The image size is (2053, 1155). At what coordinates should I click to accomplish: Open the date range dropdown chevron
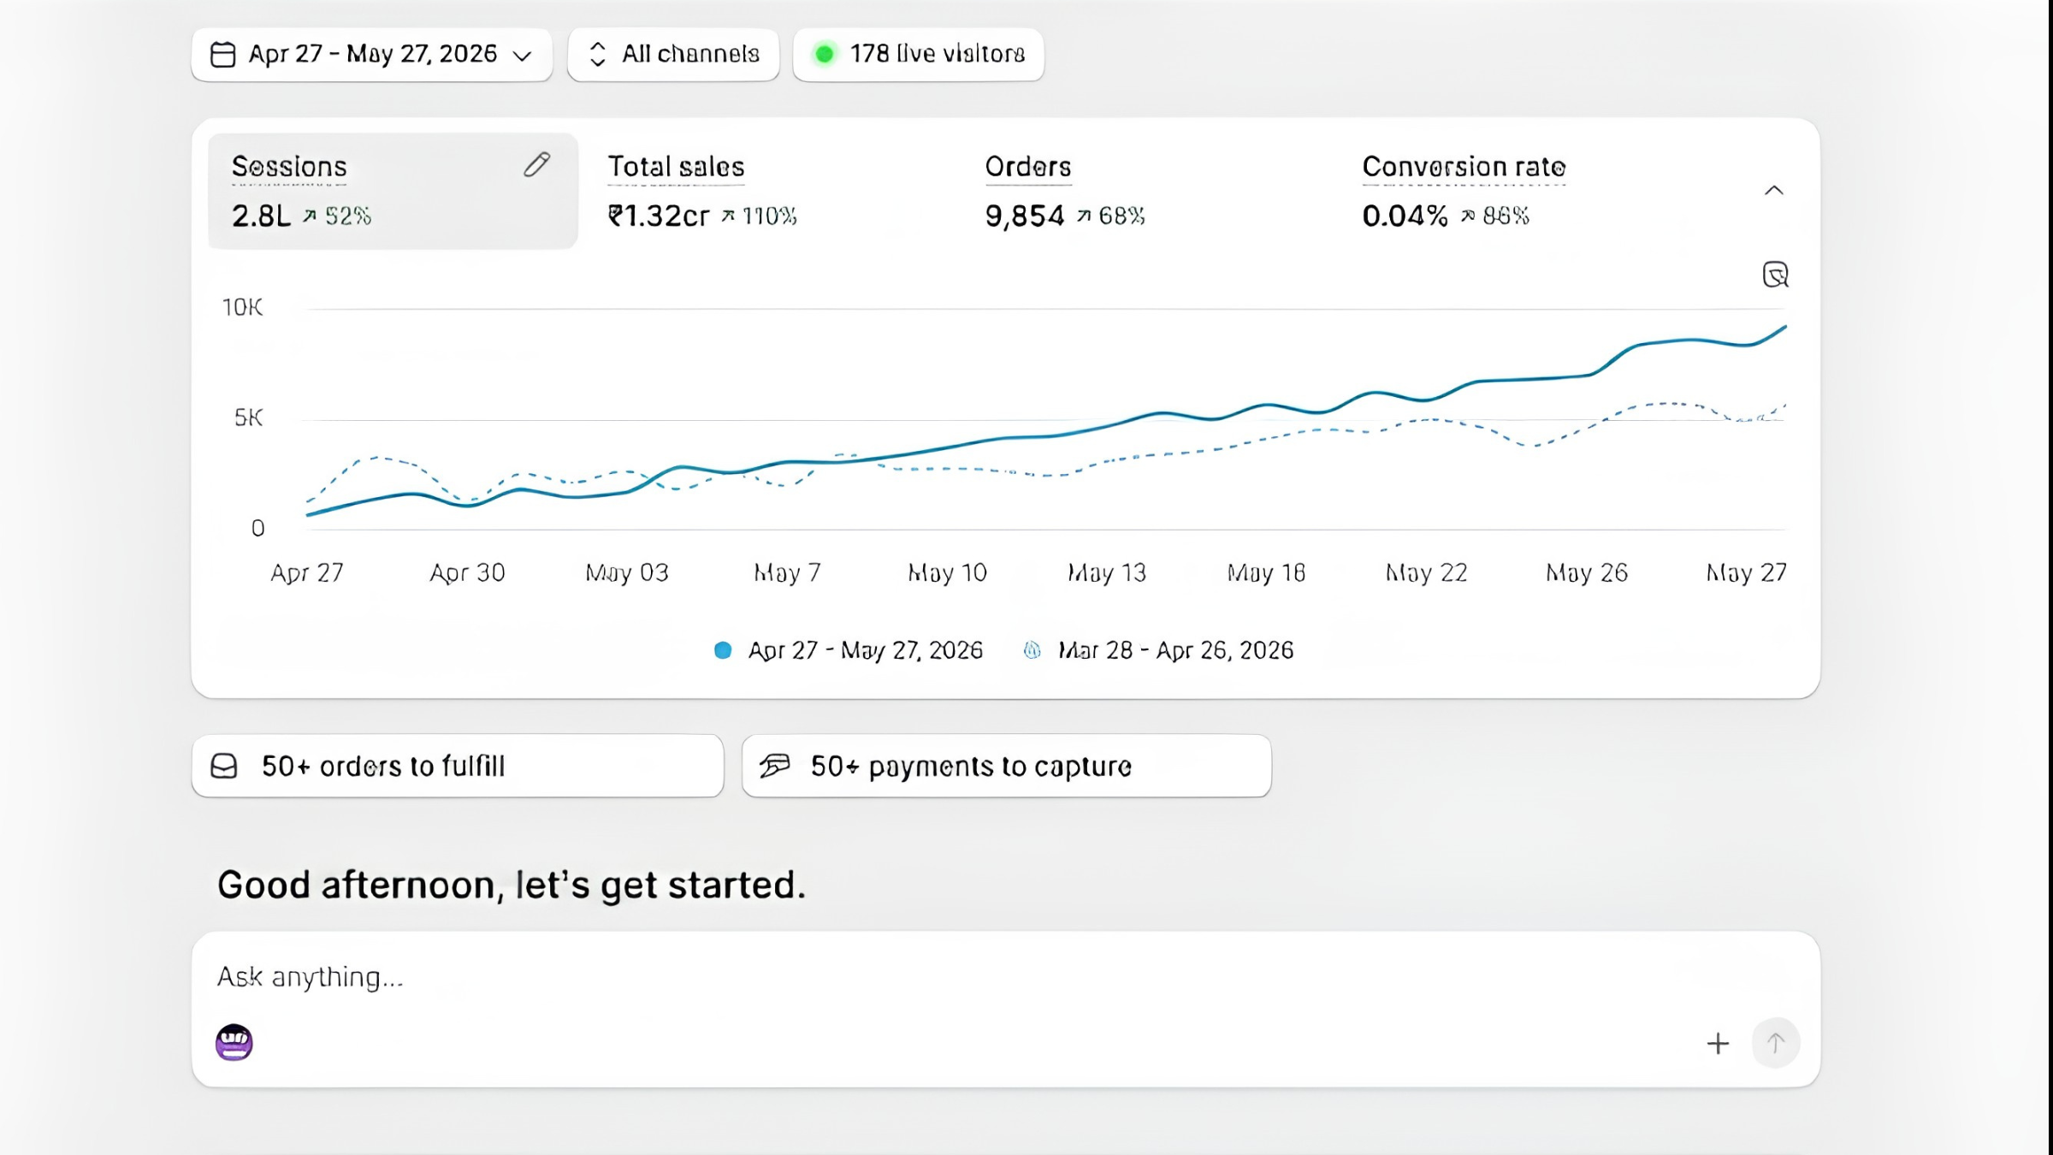pyautogui.click(x=522, y=56)
